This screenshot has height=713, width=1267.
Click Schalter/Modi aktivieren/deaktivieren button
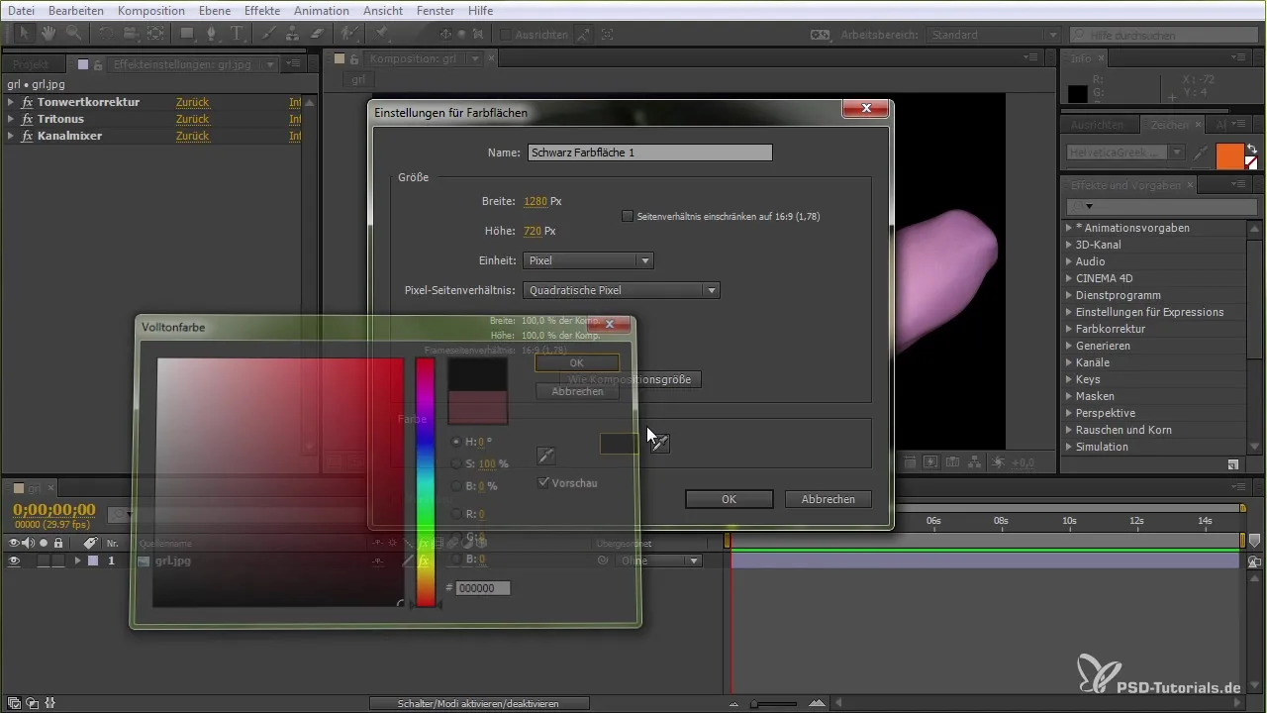480,703
